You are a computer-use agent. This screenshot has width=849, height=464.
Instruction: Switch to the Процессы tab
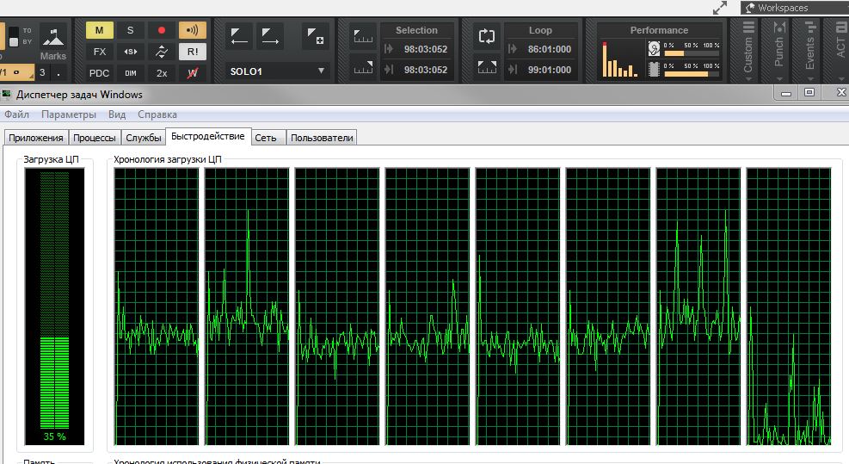(95, 138)
